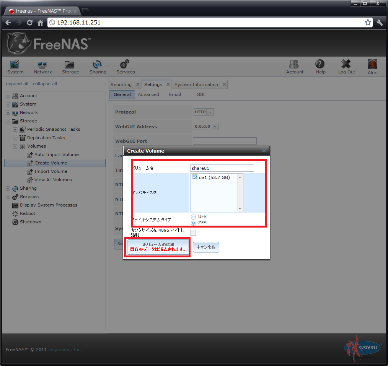The width and height of the screenshot is (388, 366).
Task: Select the Email settings subtab
Action: (x=175, y=94)
